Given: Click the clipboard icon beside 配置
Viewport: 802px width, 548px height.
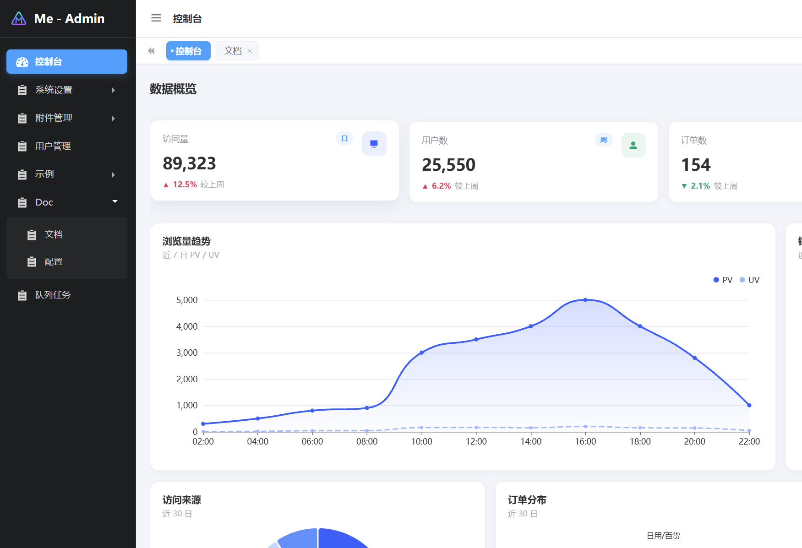Looking at the screenshot, I should tap(32, 262).
